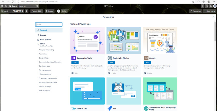217x111 pixels.
Task: Open the Crmble title
Action: tap(152, 58)
